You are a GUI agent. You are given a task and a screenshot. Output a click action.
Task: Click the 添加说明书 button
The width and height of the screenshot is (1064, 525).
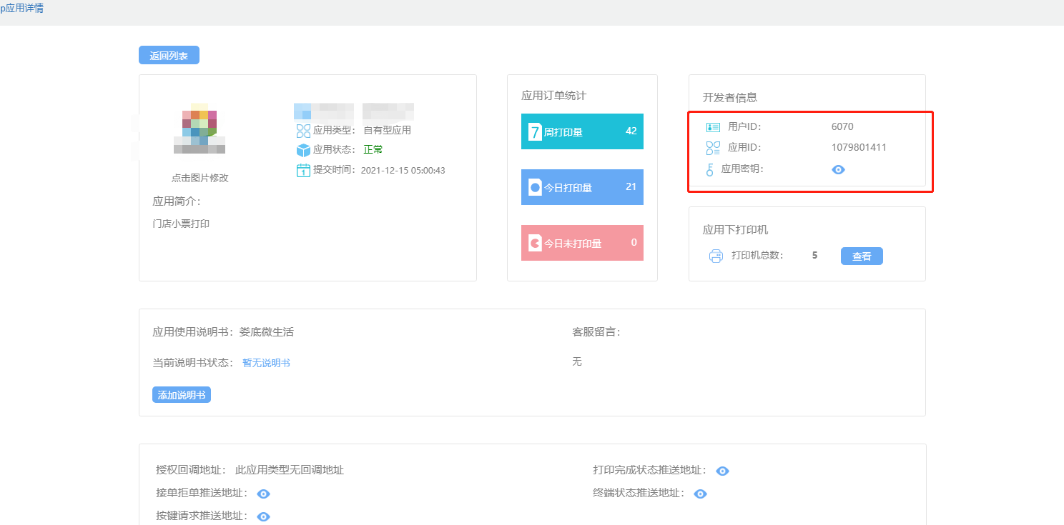click(x=181, y=394)
